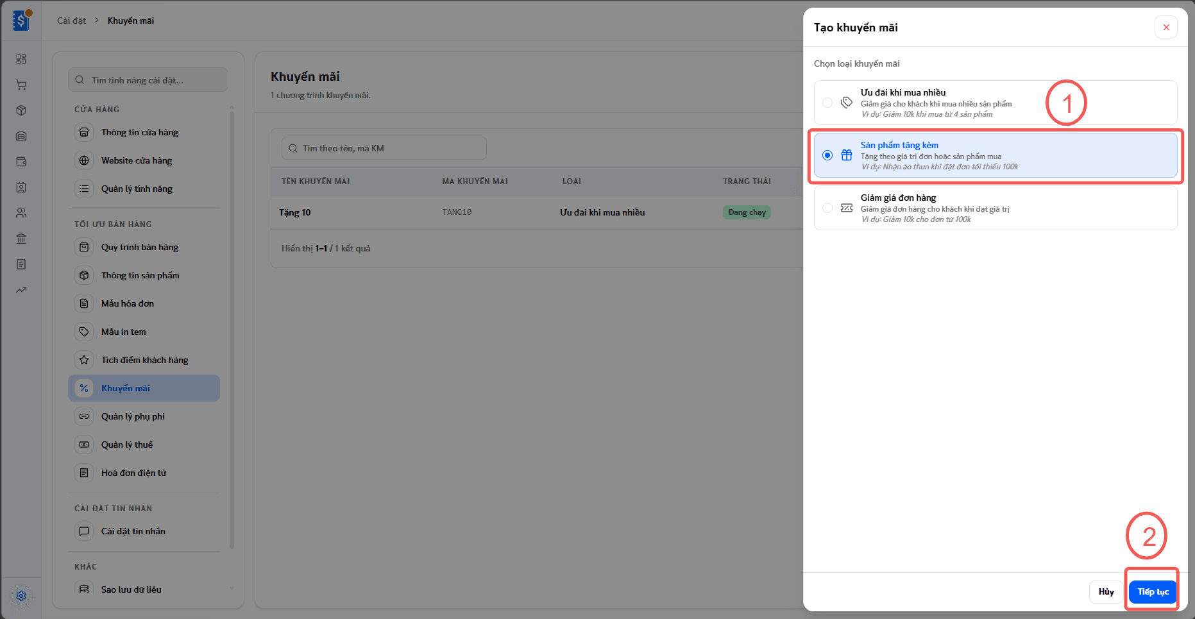Image resolution: width=1195 pixels, height=619 pixels.
Task: Click the coupon icon for 'Giảm giá đơn hàng'
Action: coord(847,208)
